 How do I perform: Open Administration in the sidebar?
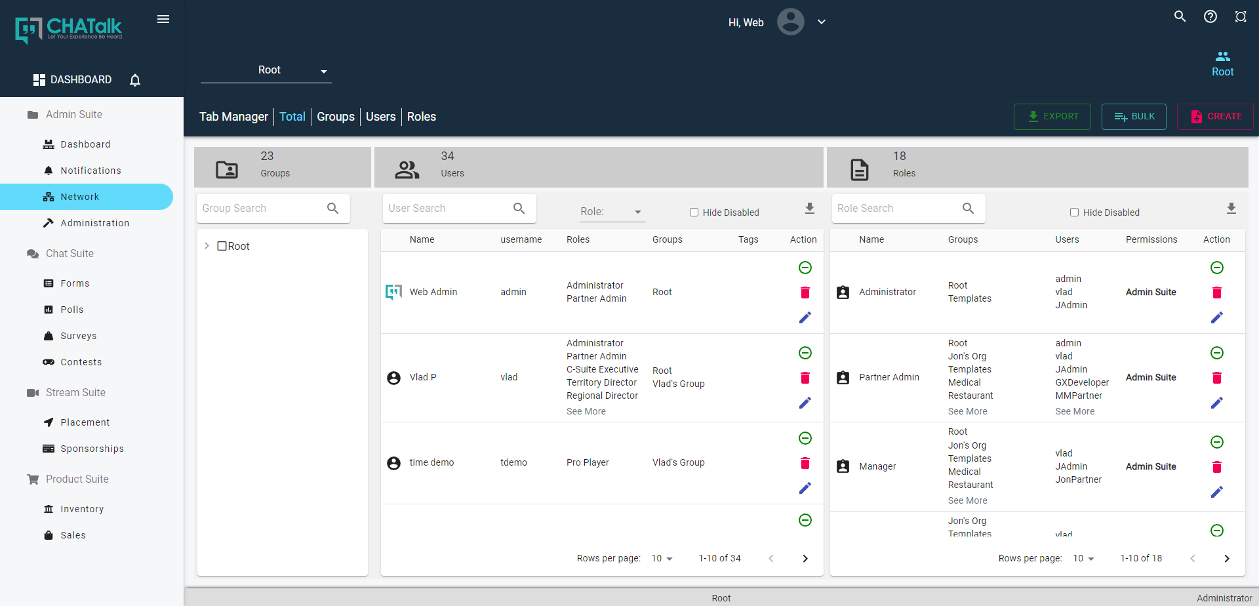click(x=87, y=223)
